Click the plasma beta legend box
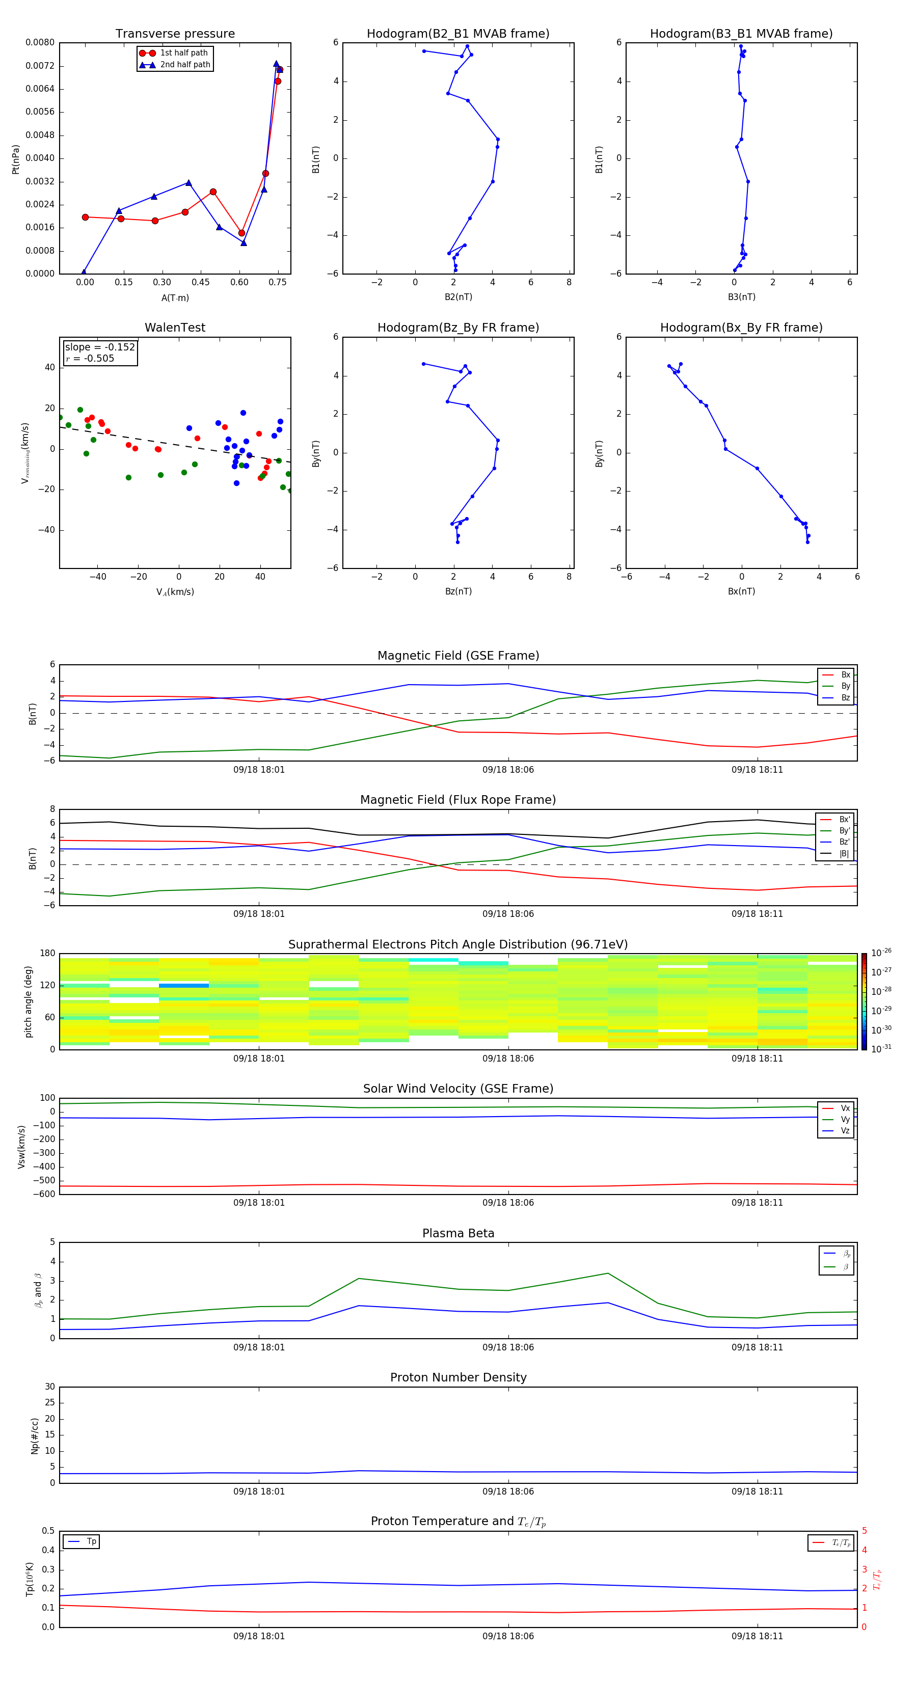This screenshot has height=1681, width=917. coord(836,1261)
